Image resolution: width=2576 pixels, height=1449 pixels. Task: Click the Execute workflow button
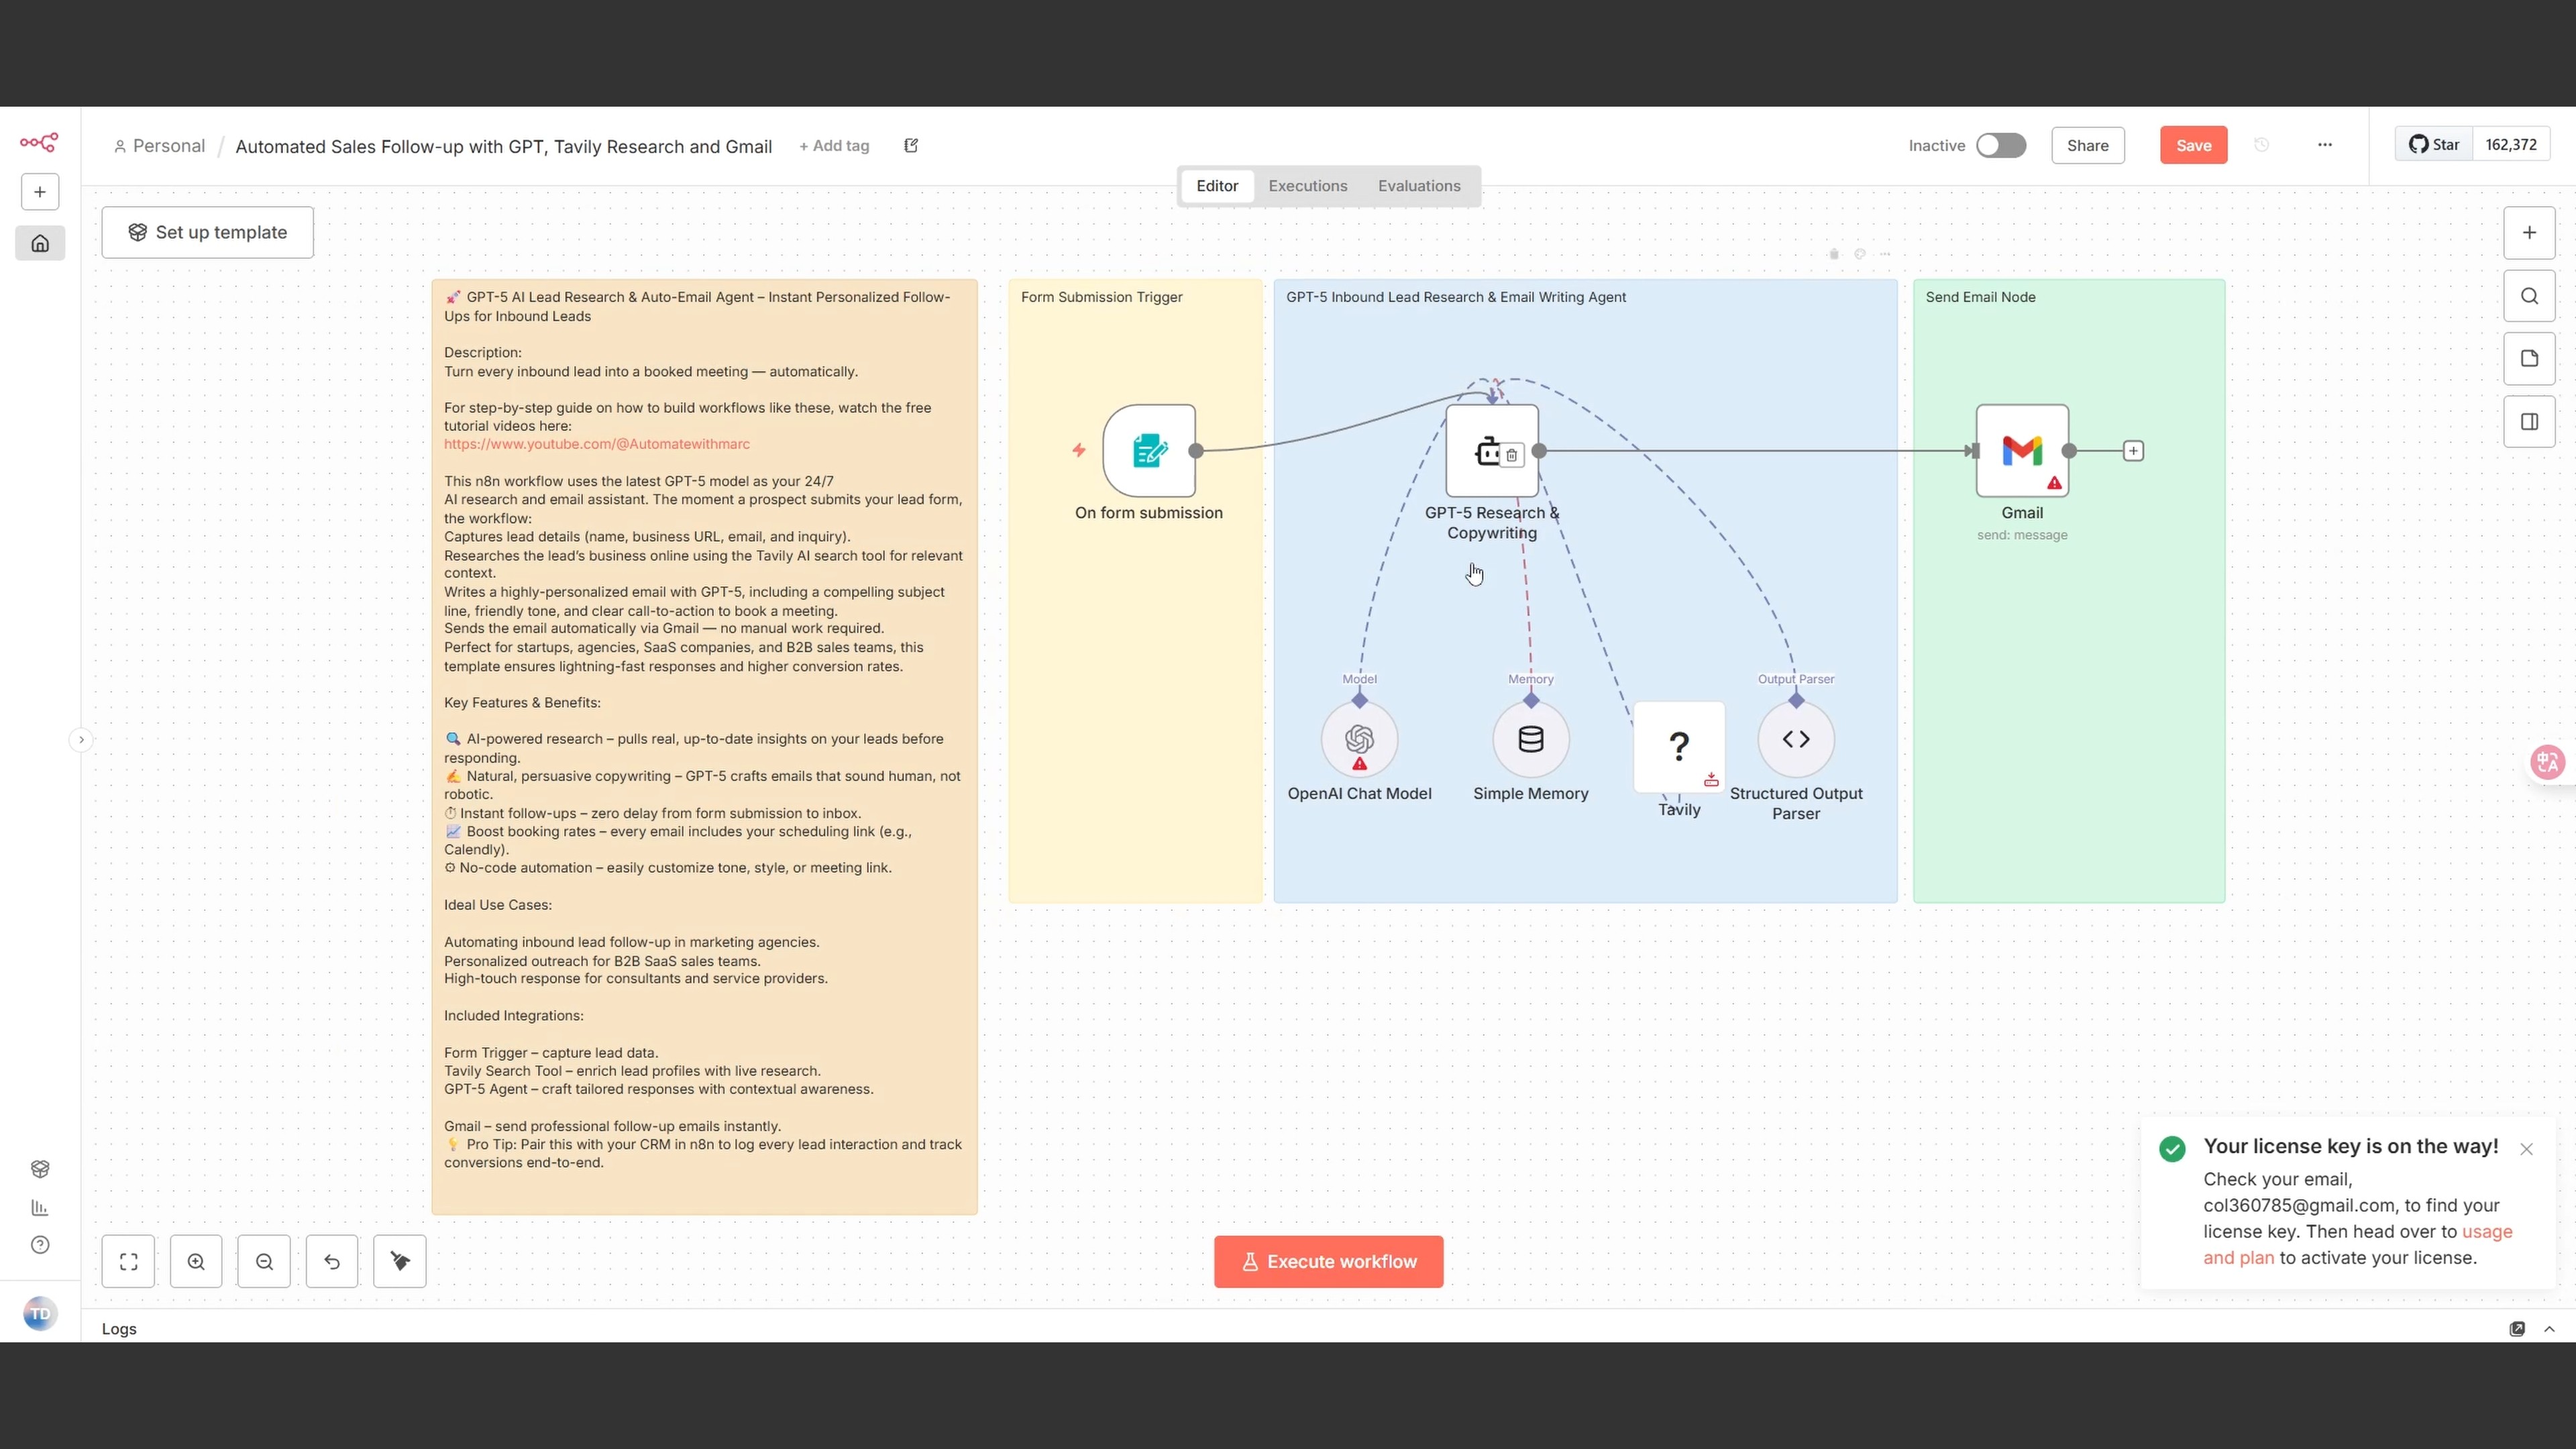(x=1328, y=1262)
